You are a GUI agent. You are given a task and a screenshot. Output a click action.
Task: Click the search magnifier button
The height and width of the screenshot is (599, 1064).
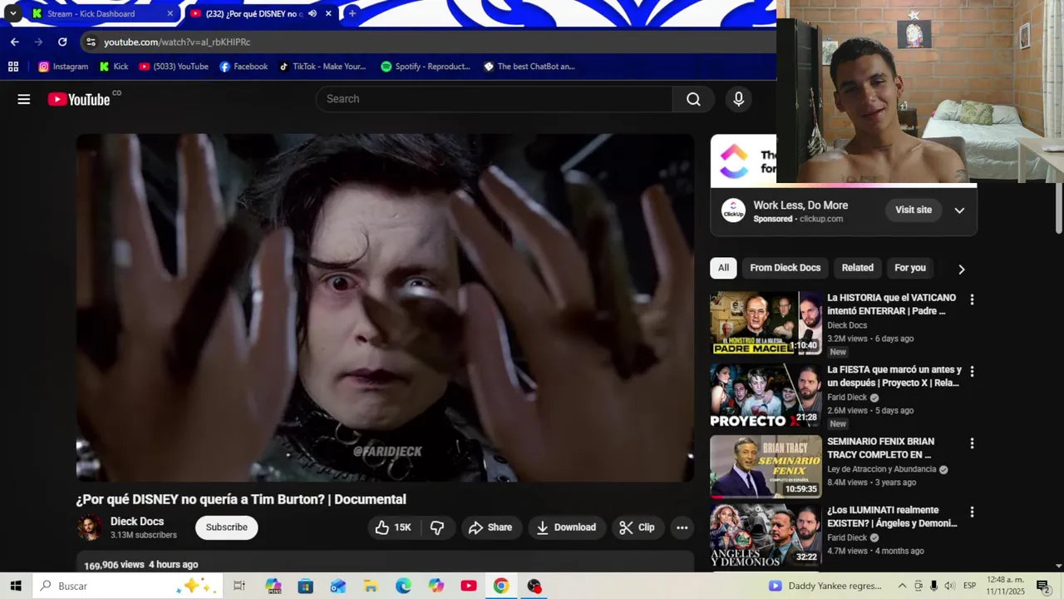pos(693,99)
